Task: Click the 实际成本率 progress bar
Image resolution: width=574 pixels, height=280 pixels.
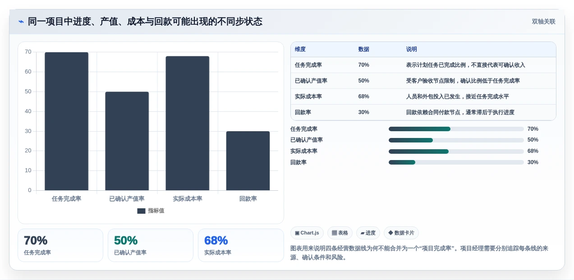Action: pos(456,151)
